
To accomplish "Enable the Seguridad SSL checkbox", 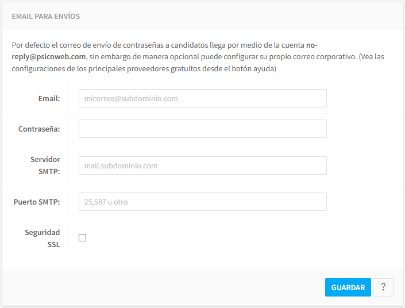I will (x=83, y=238).
